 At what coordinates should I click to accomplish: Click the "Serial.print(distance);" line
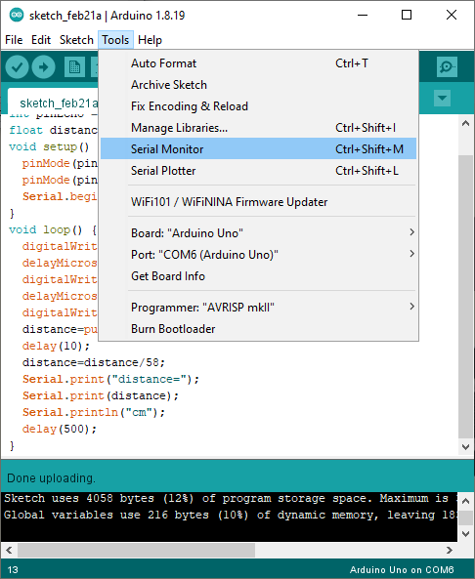pos(100,395)
